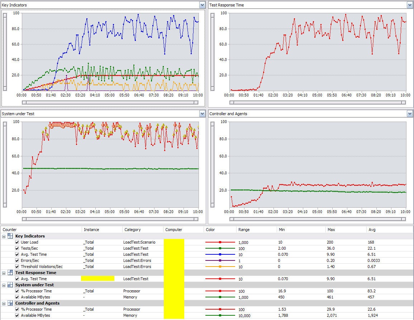
Task: Click the Tests/Sec max value 36.0
Action: (331, 248)
